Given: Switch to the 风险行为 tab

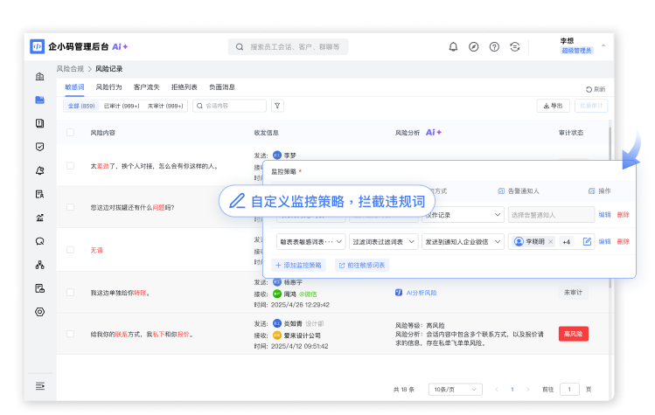Looking at the screenshot, I should click(x=108, y=86).
